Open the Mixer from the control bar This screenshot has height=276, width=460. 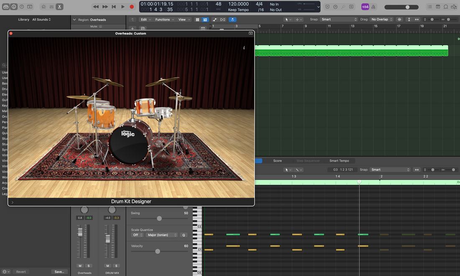tap(51, 7)
